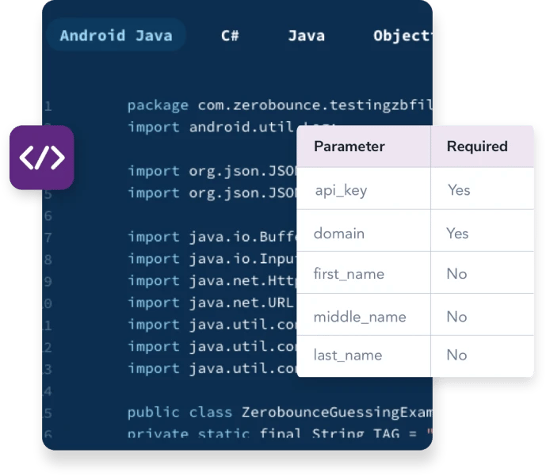546x476 pixels.
Task: Open the Java code tab
Action: point(307,36)
